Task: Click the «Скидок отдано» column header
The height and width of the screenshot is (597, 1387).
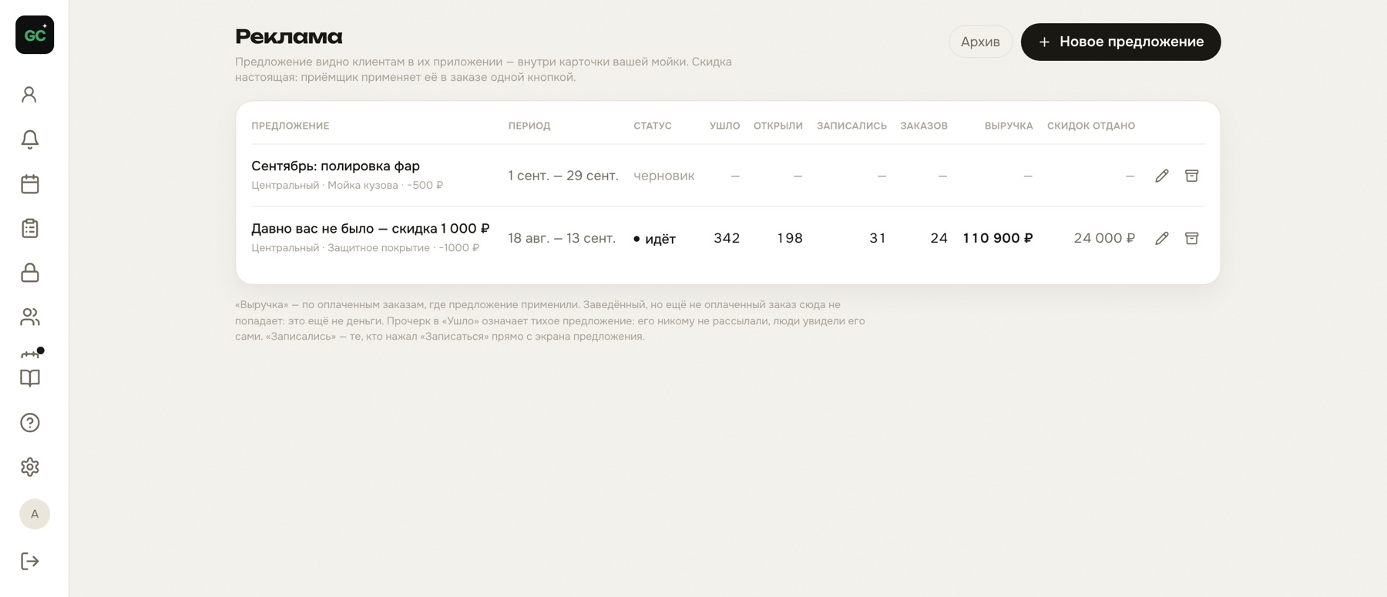Action: pyautogui.click(x=1091, y=126)
